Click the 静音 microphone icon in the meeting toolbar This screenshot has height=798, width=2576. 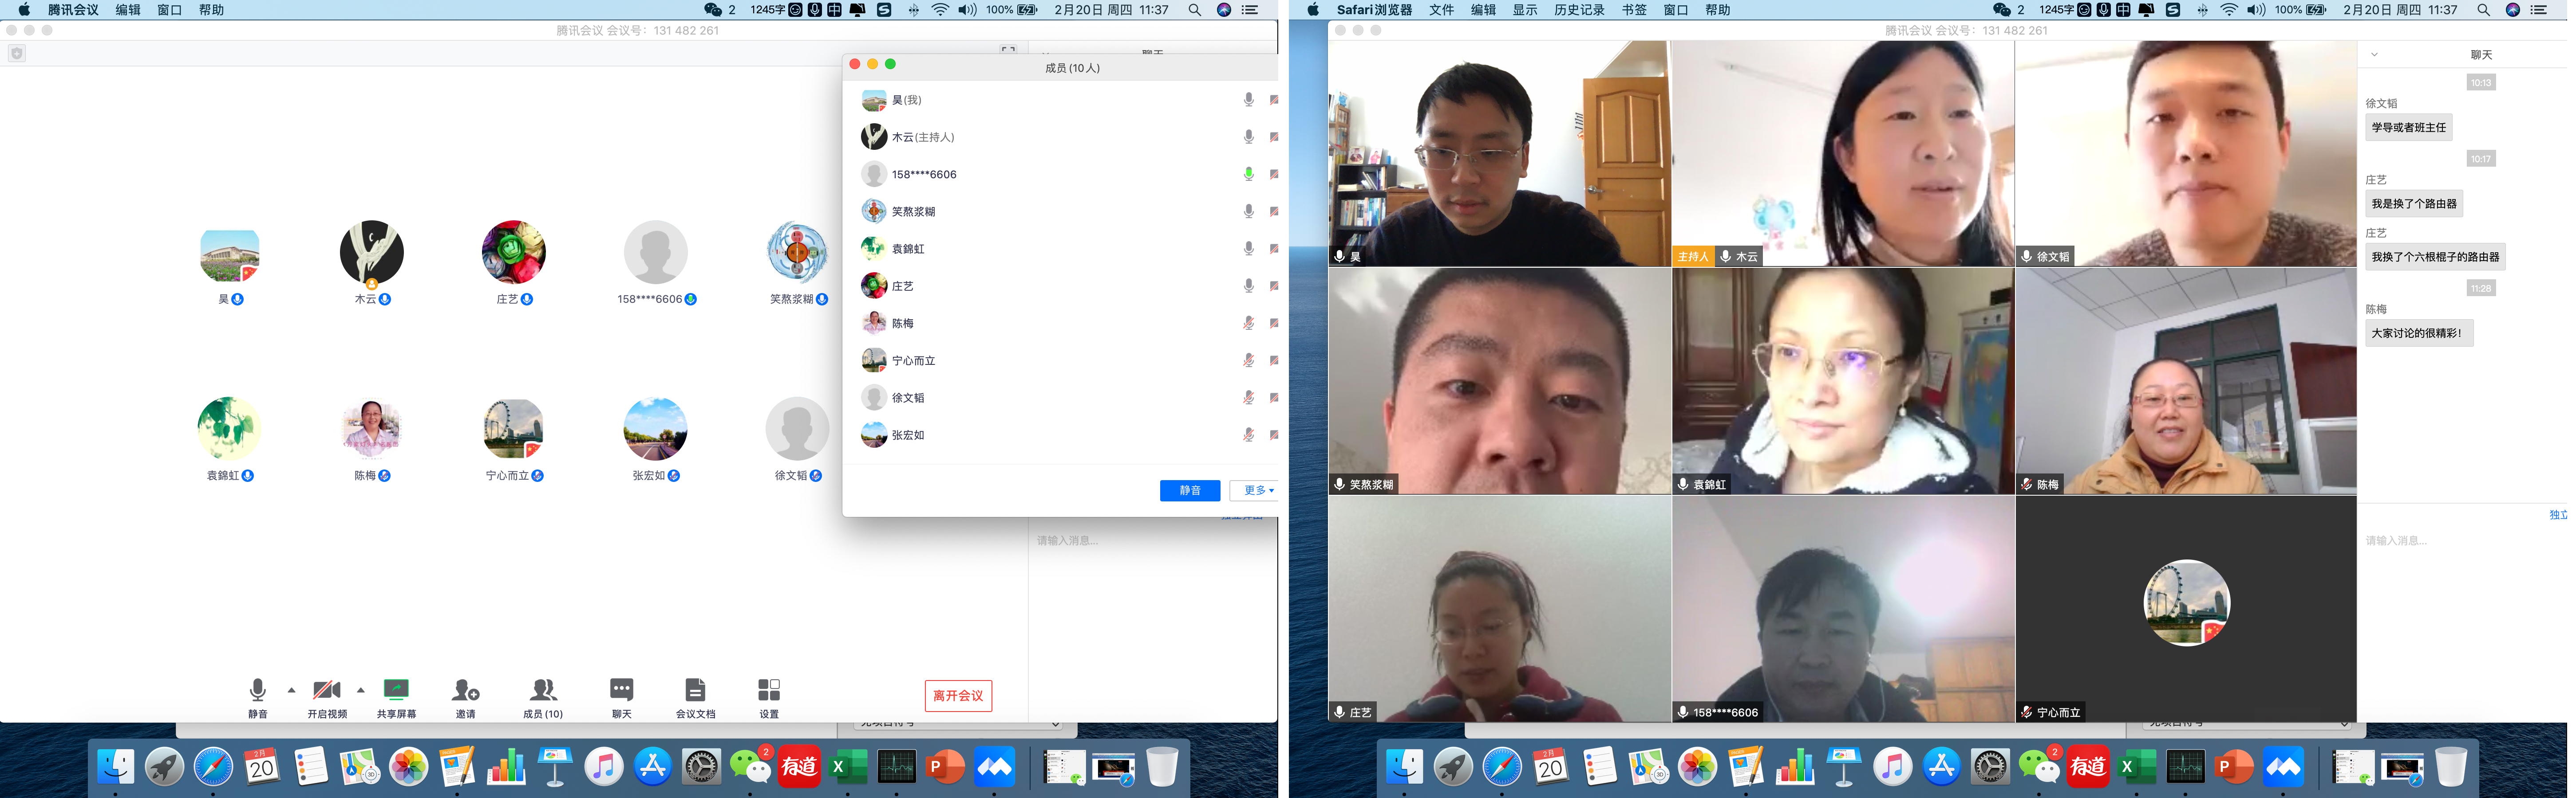[258, 690]
